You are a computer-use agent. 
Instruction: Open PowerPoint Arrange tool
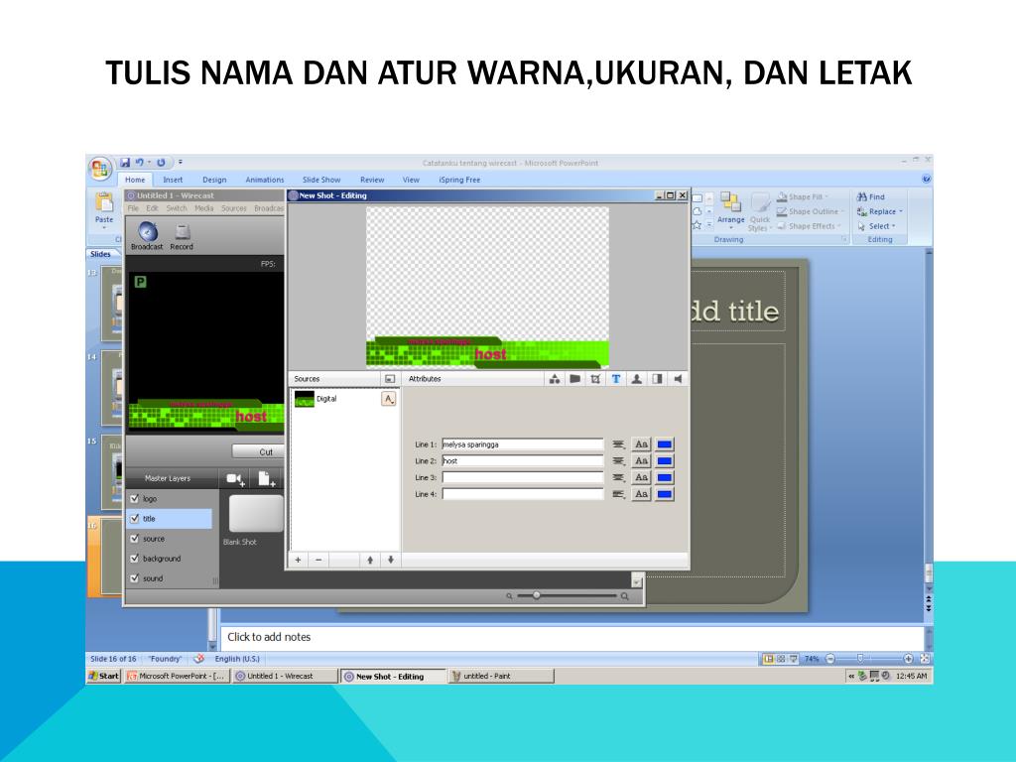[x=730, y=211]
